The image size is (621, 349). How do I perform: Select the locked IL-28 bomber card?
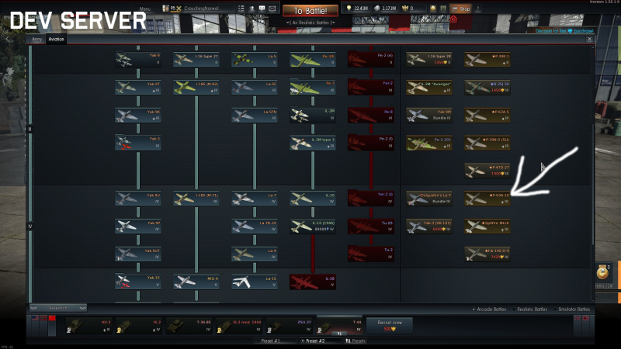point(313,282)
